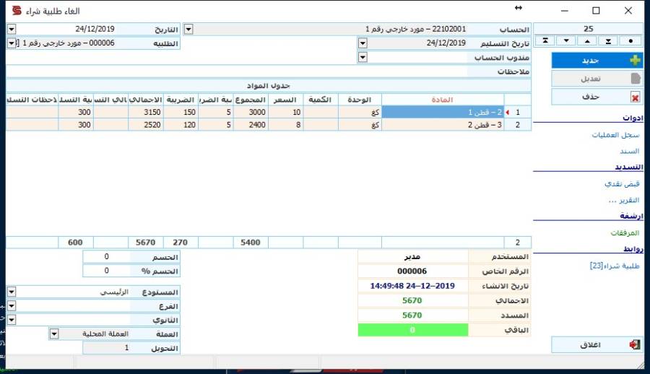Click the footer tax sum 270
This screenshot has height=374, width=650.
click(x=181, y=243)
